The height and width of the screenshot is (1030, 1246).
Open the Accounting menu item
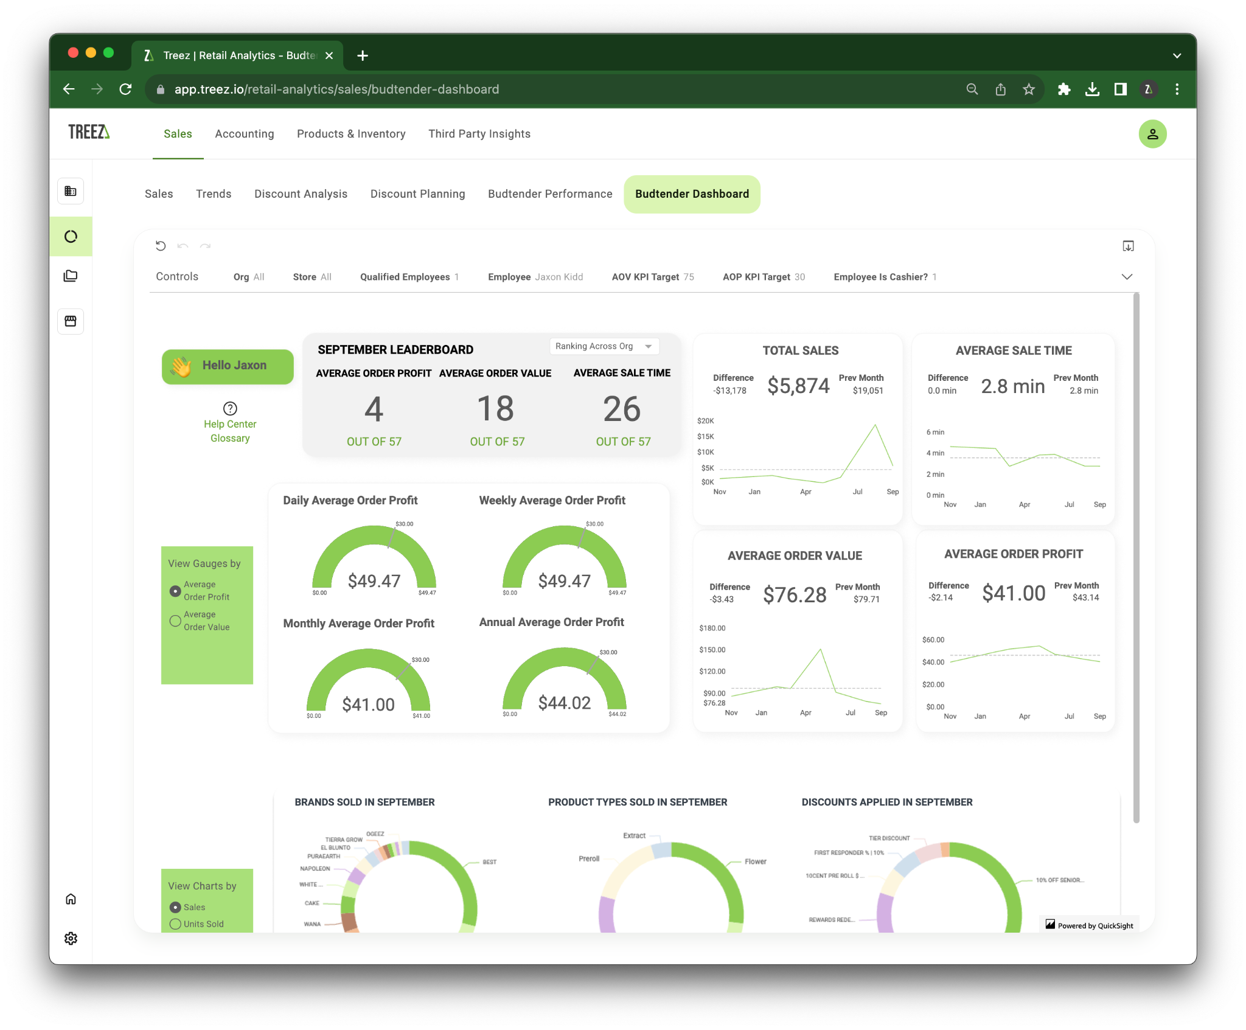(x=244, y=133)
